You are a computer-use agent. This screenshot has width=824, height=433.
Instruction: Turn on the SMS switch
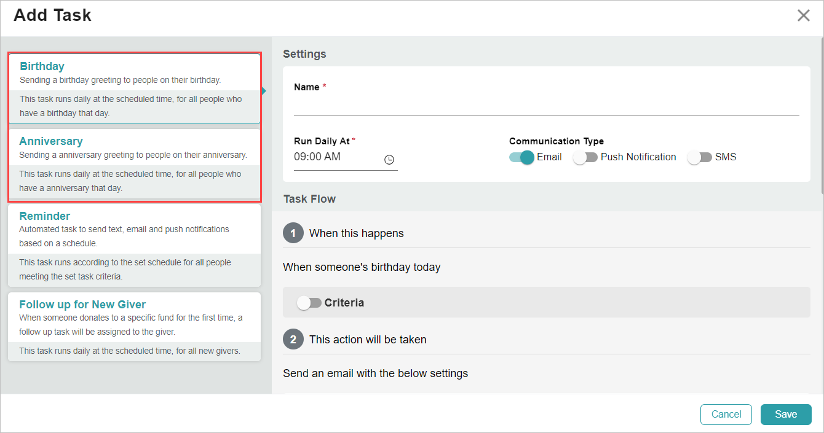[x=700, y=157]
